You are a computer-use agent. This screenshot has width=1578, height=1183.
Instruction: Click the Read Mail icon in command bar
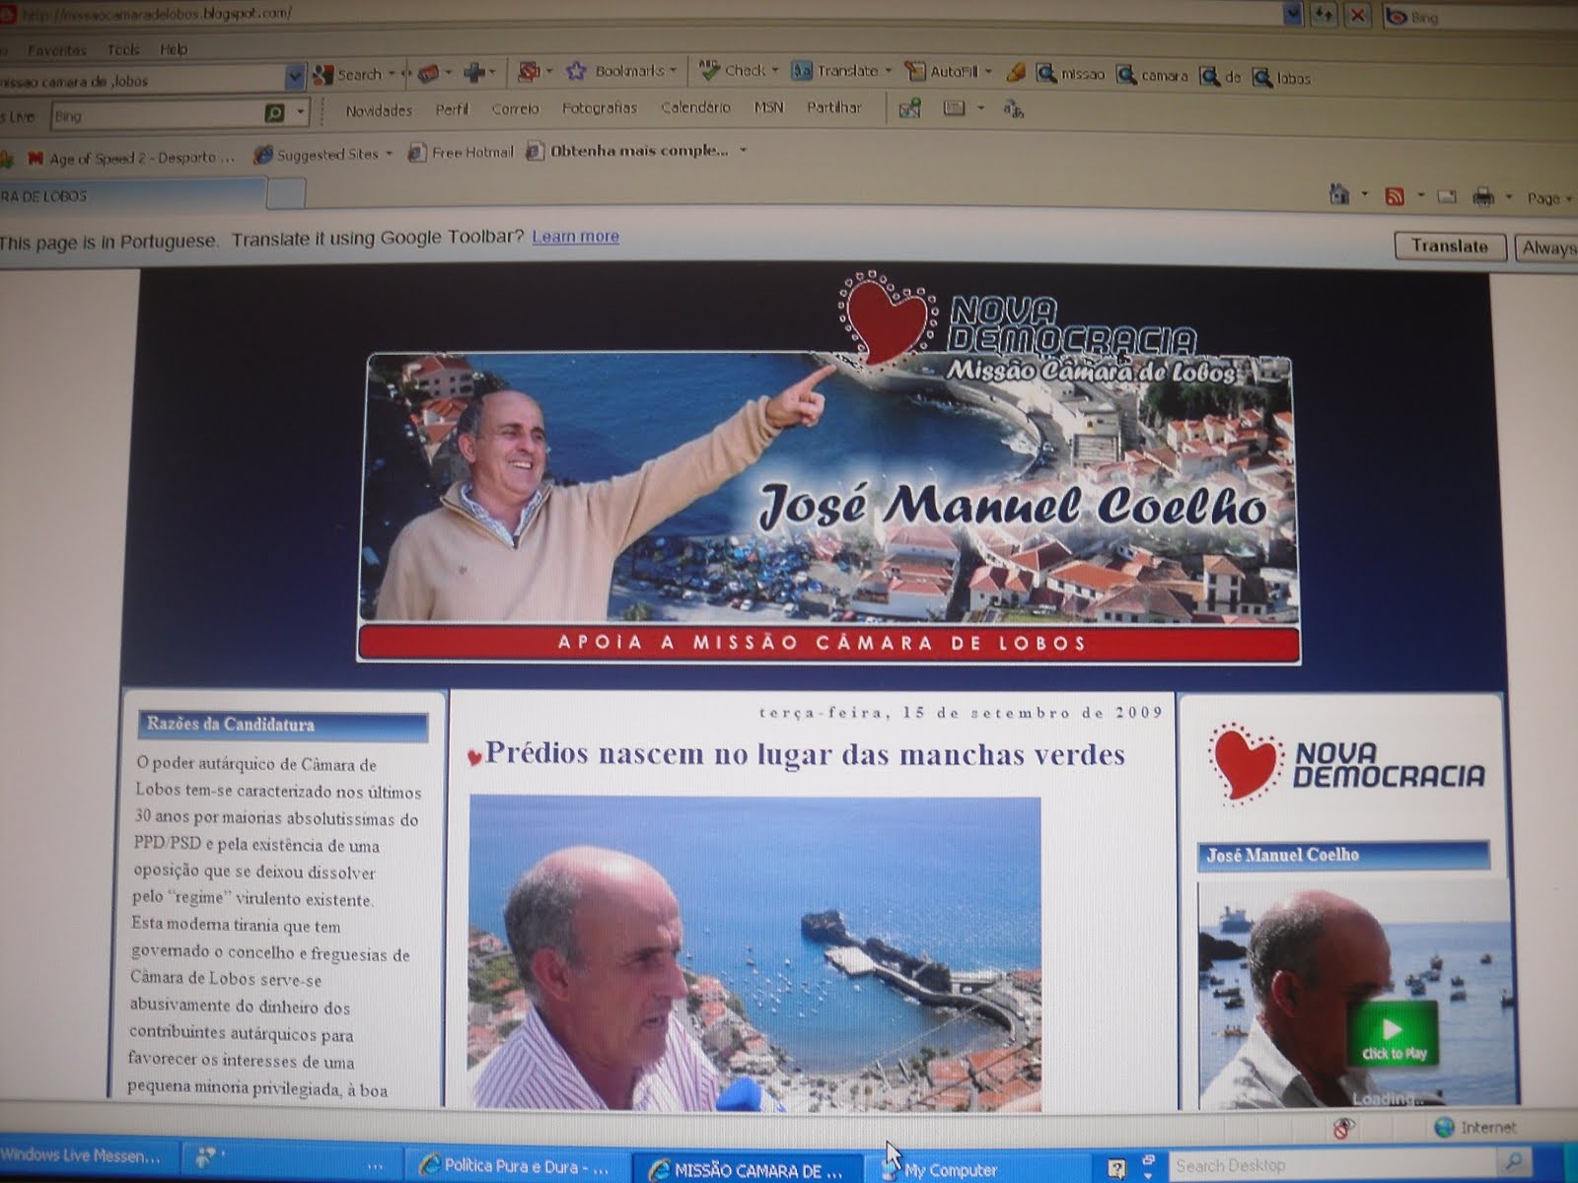pyautogui.click(x=1447, y=197)
